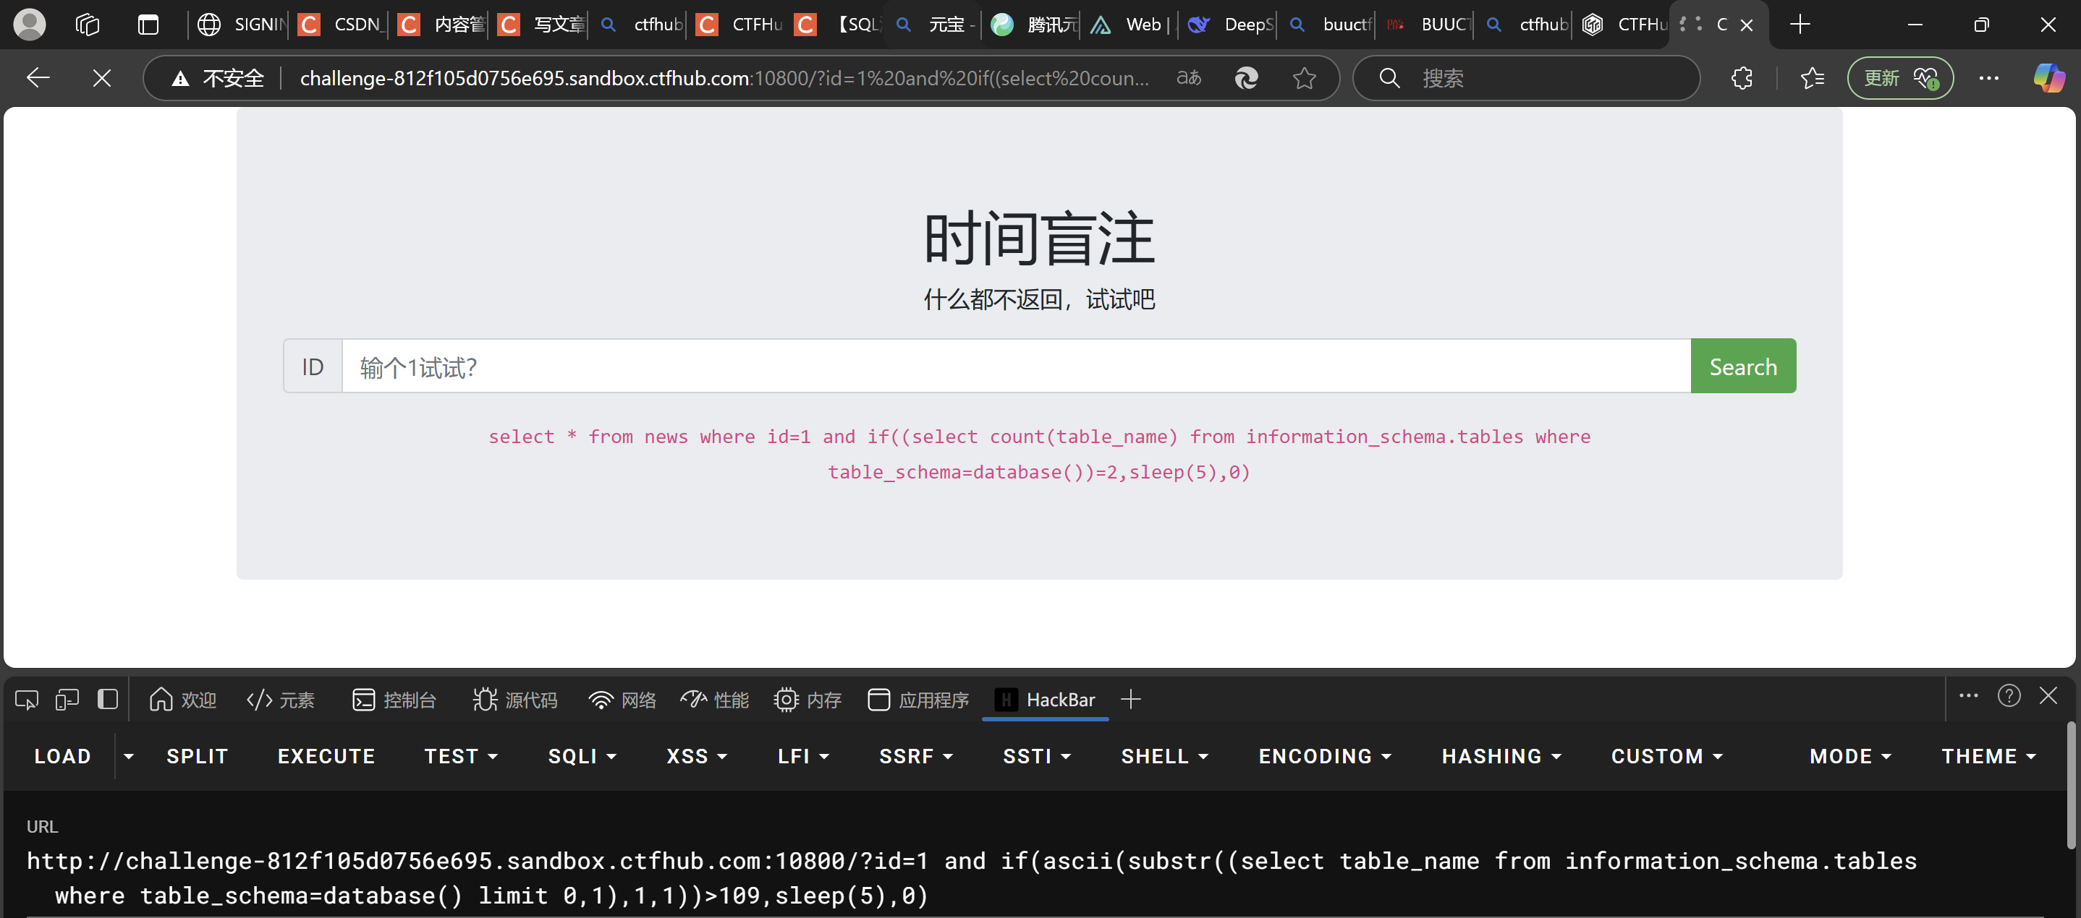Open Copilot icon in browser toolbar
2081x918 pixels.
(x=2048, y=78)
